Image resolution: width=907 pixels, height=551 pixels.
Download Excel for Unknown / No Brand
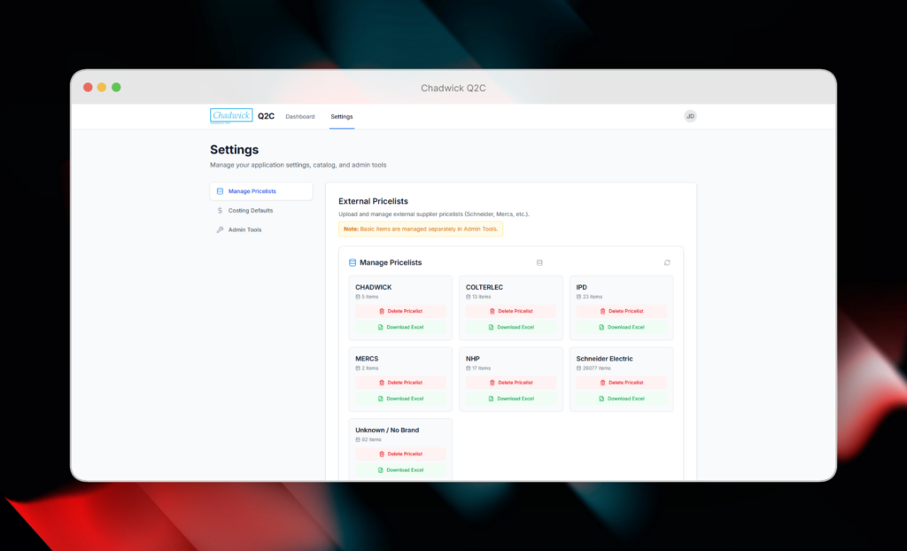pos(400,470)
